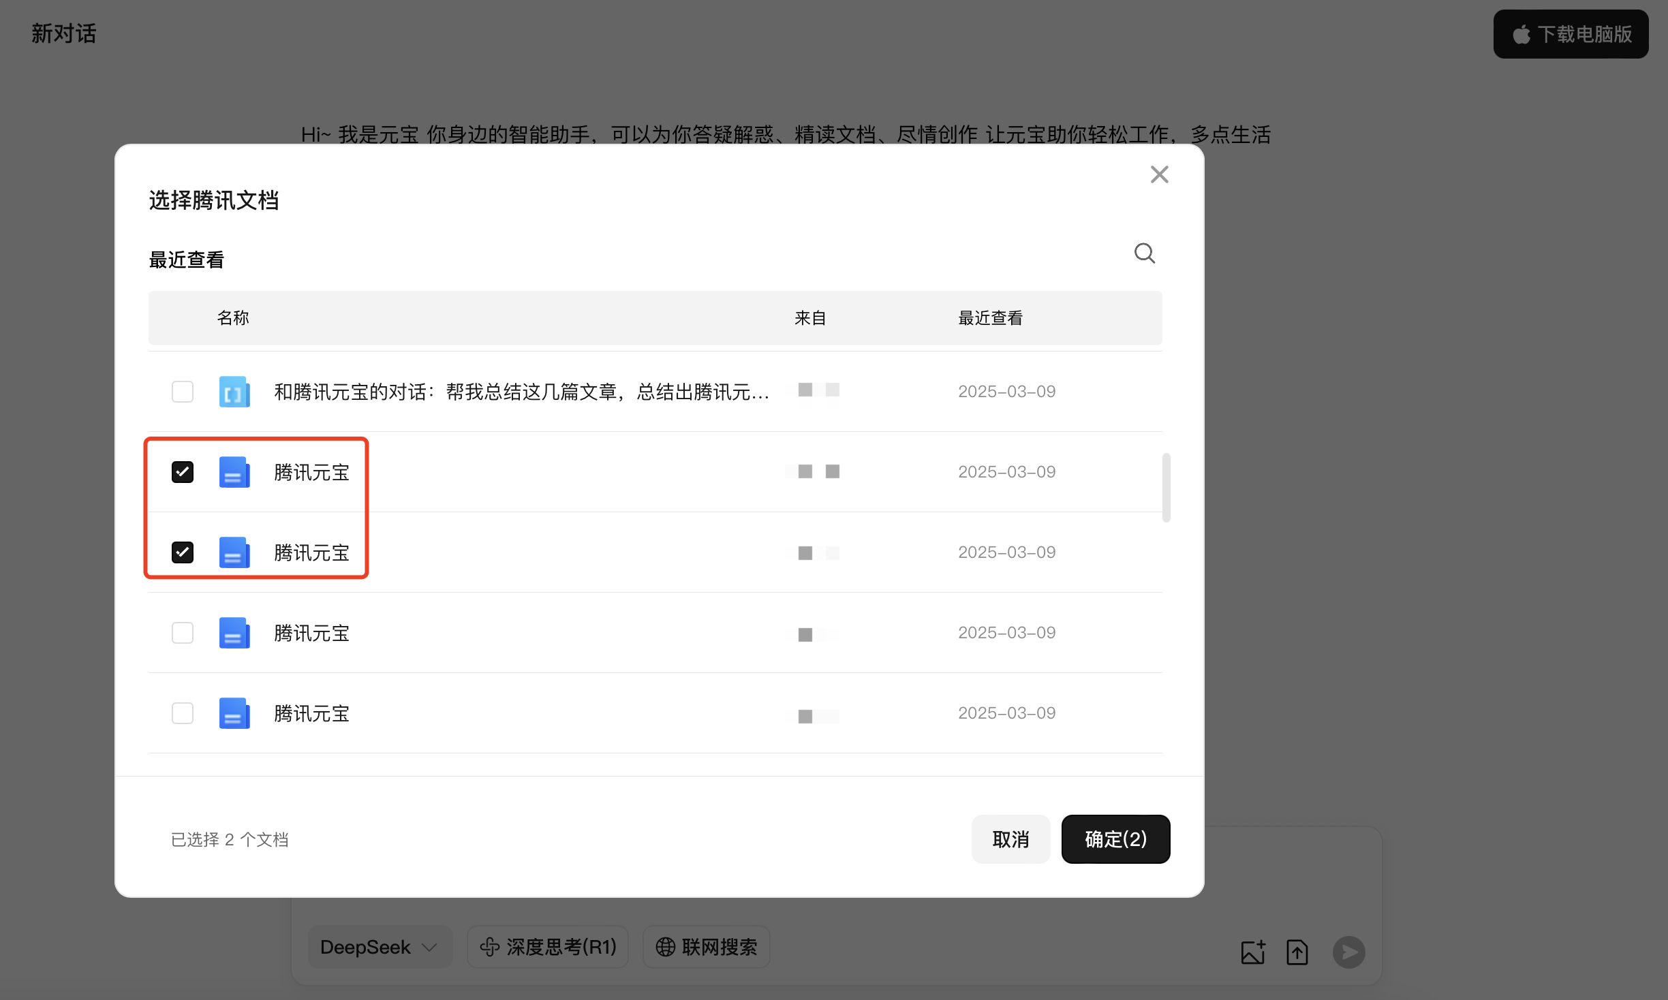Click the light blue document icon of first row
Viewport: 1668px width, 1000px height.
pos(234,392)
